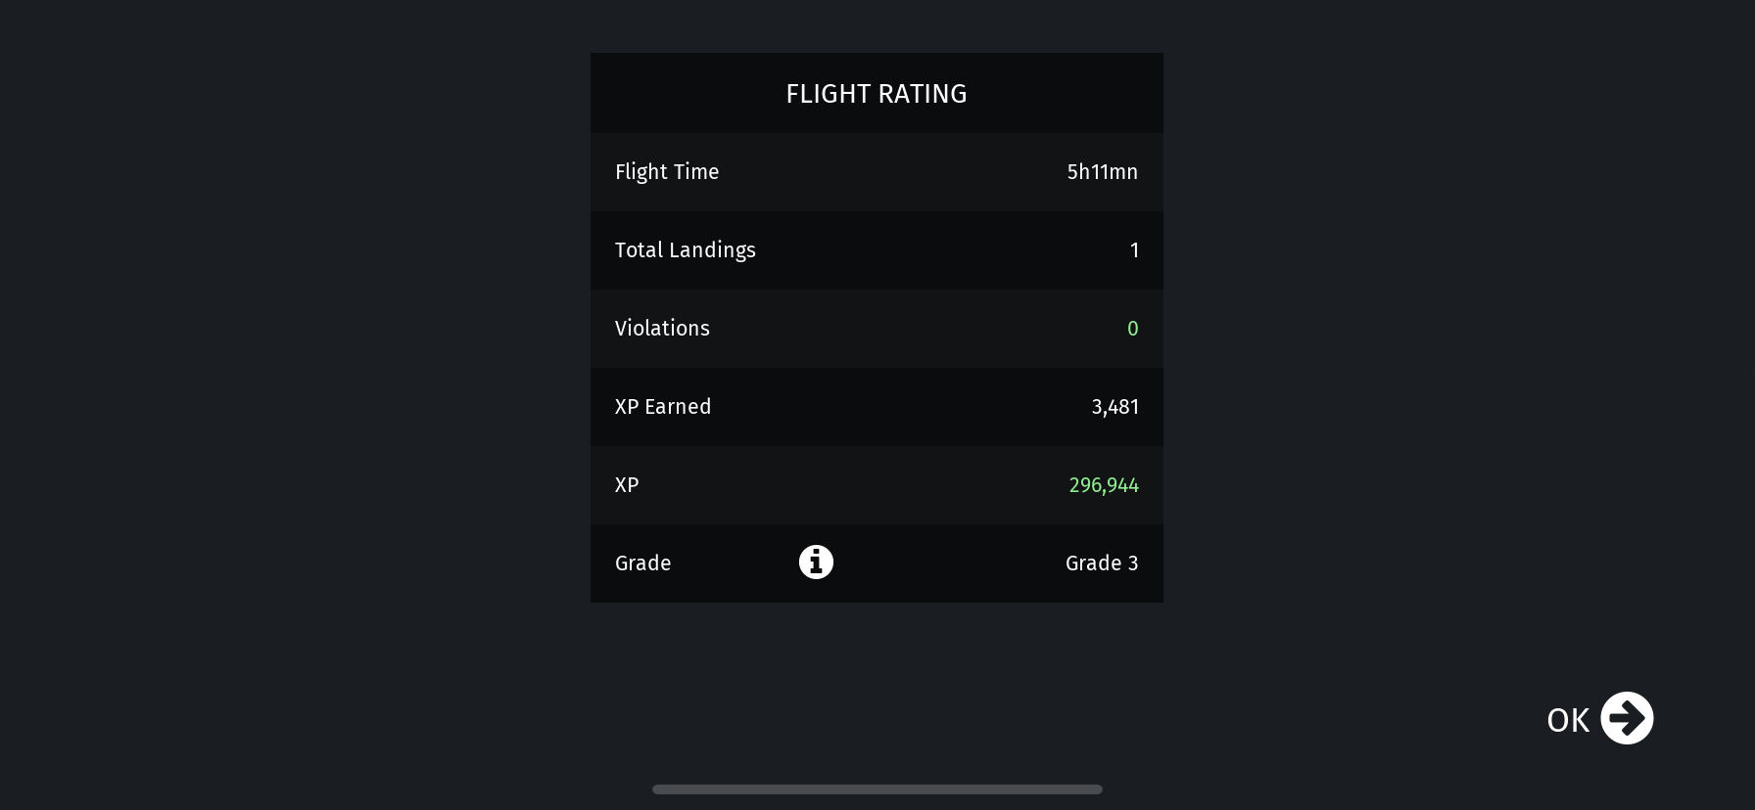1755x810 pixels.
Task: Click the green Violations count 0
Action: [1132, 329]
